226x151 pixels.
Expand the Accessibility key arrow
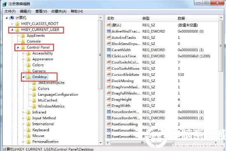point(23,53)
